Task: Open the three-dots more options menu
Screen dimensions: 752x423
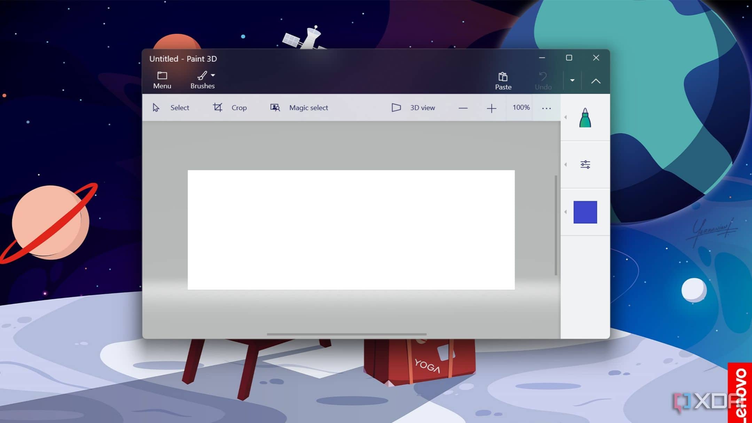Action: click(x=546, y=108)
